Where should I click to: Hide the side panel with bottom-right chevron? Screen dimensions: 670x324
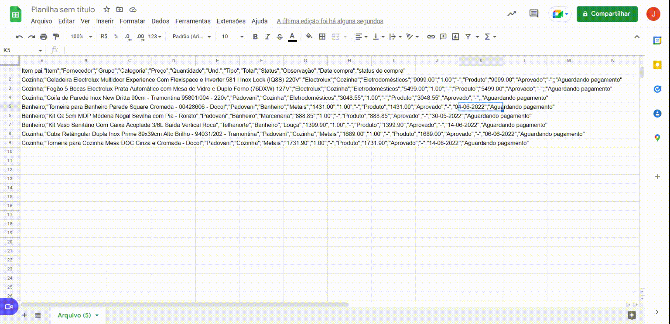(657, 312)
